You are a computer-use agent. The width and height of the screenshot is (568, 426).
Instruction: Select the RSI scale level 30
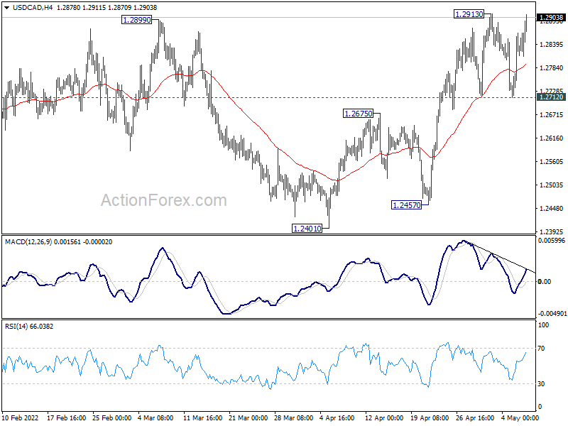pyautogui.click(x=541, y=384)
